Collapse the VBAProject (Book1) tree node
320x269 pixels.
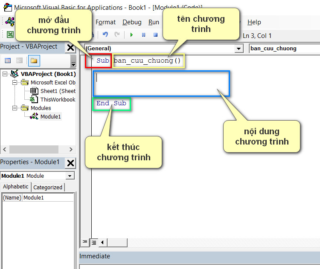5,74
